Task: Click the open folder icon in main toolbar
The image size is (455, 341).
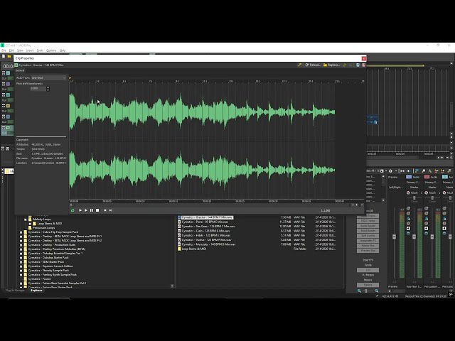Action: (9, 56)
